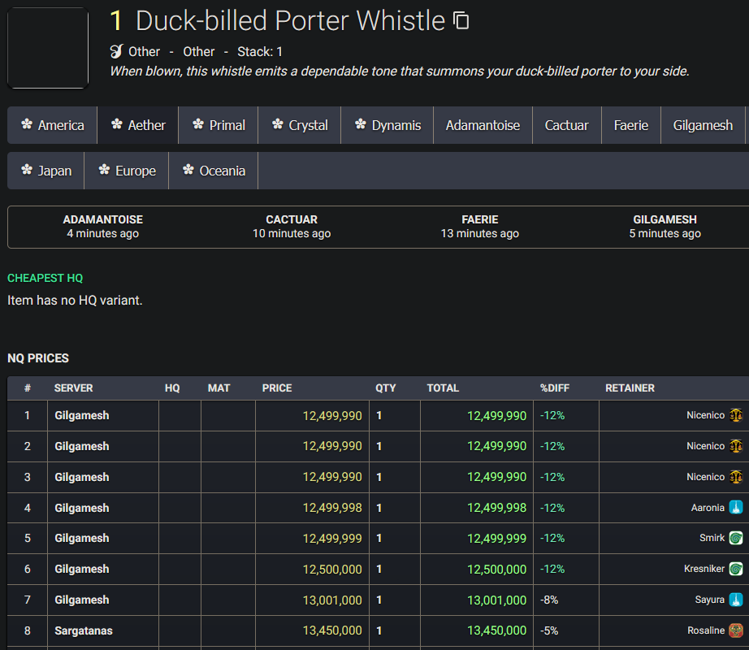Select the Oceania region tab

(x=214, y=171)
